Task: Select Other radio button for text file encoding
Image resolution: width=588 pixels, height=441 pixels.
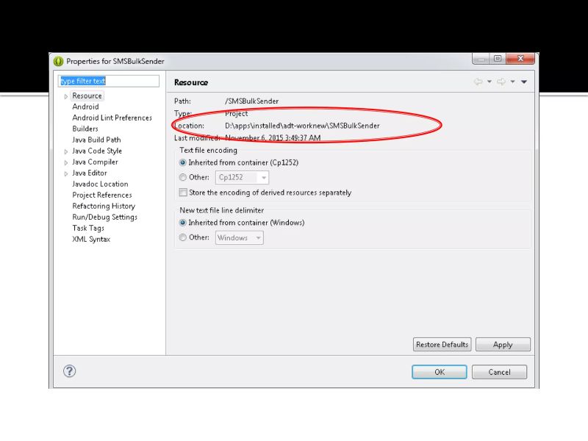Action: pyautogui.click(x=183, y=177)
